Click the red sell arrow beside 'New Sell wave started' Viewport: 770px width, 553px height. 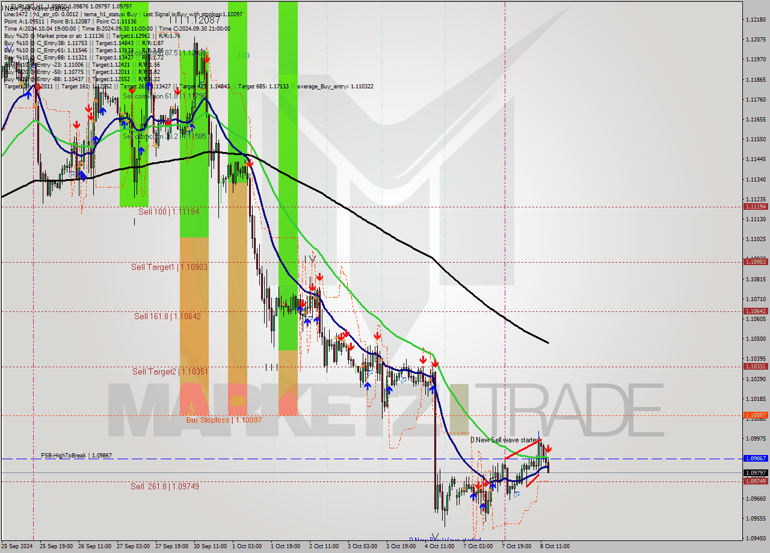(x=548, y=449)
